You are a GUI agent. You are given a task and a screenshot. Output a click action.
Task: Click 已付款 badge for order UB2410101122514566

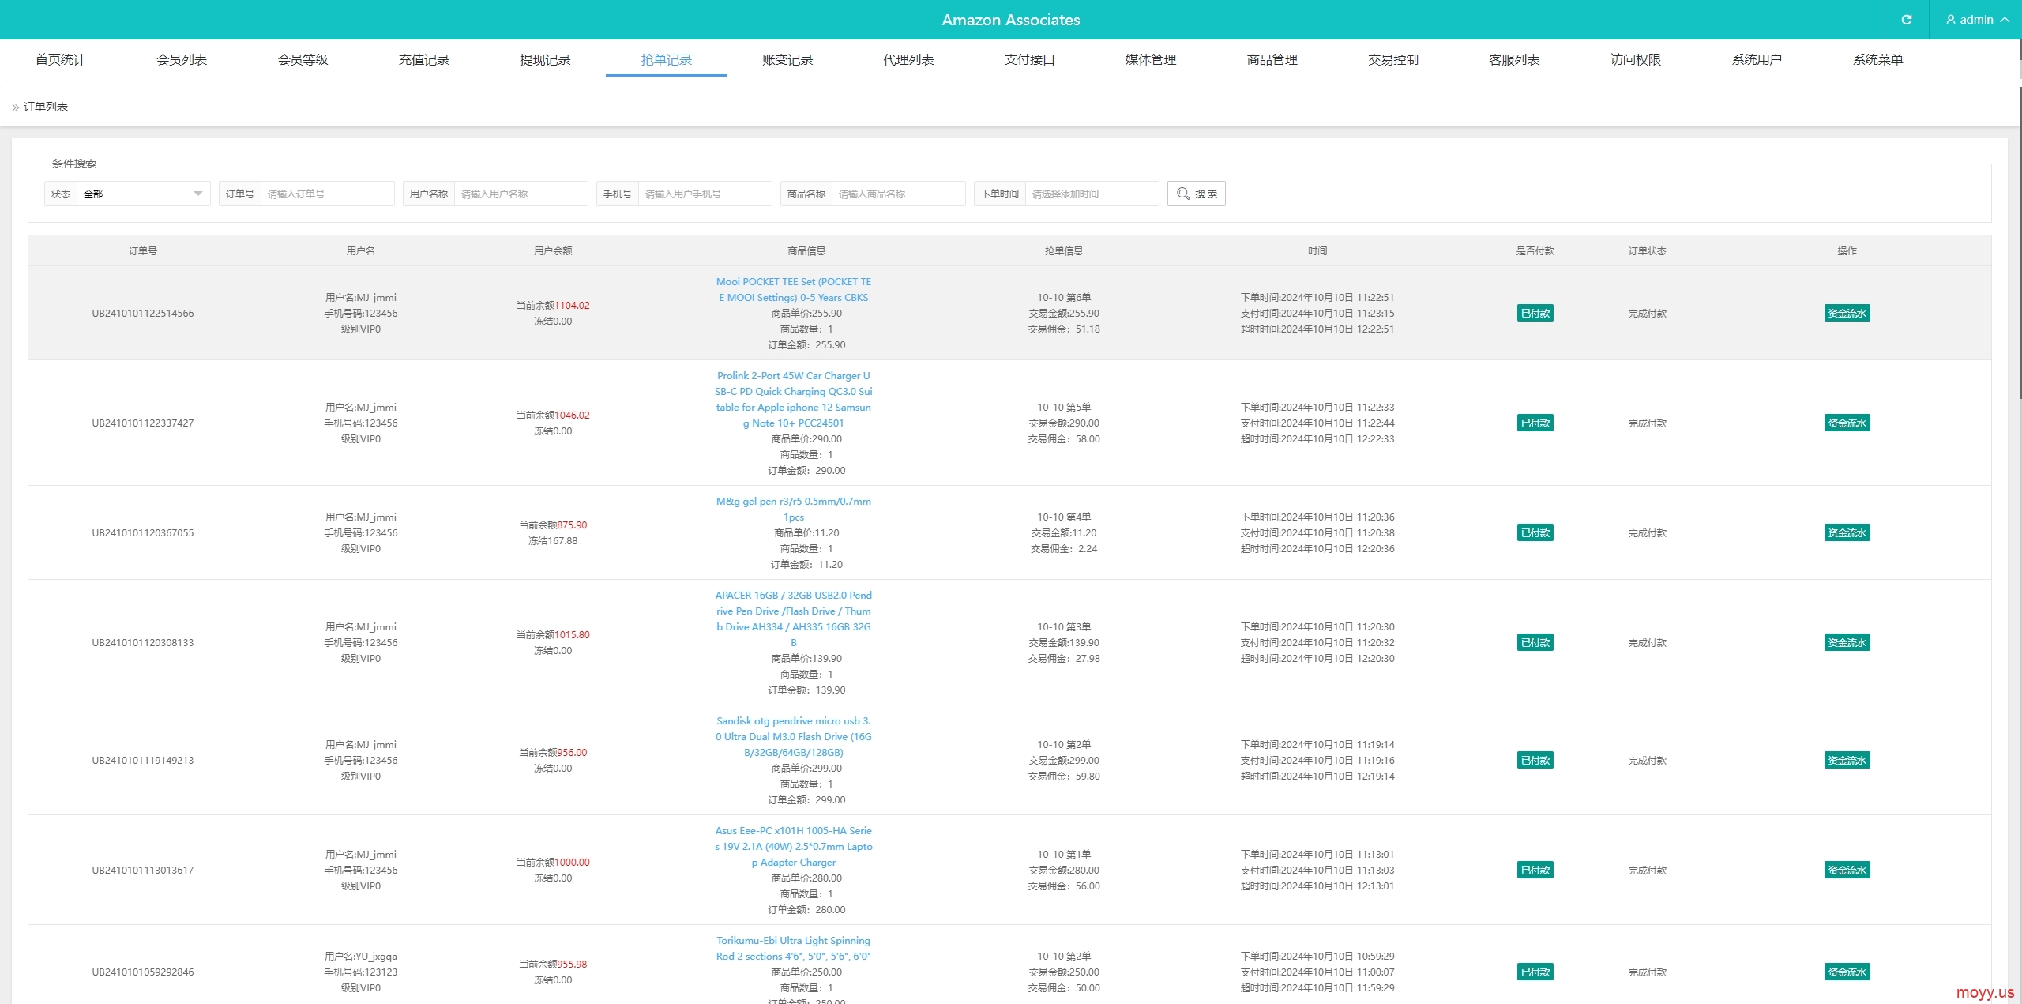tap(1535, 313)
